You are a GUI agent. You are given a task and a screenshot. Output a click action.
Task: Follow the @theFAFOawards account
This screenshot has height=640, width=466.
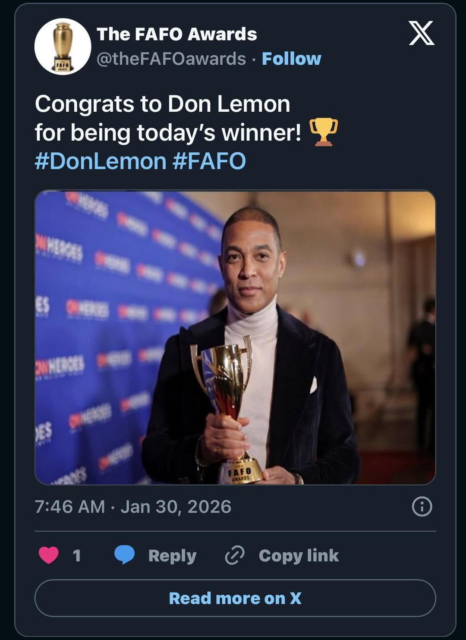[x=291, y=59]
